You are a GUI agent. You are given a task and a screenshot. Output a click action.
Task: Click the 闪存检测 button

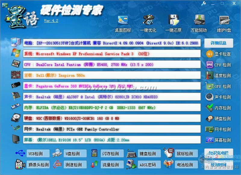(112, 154)
